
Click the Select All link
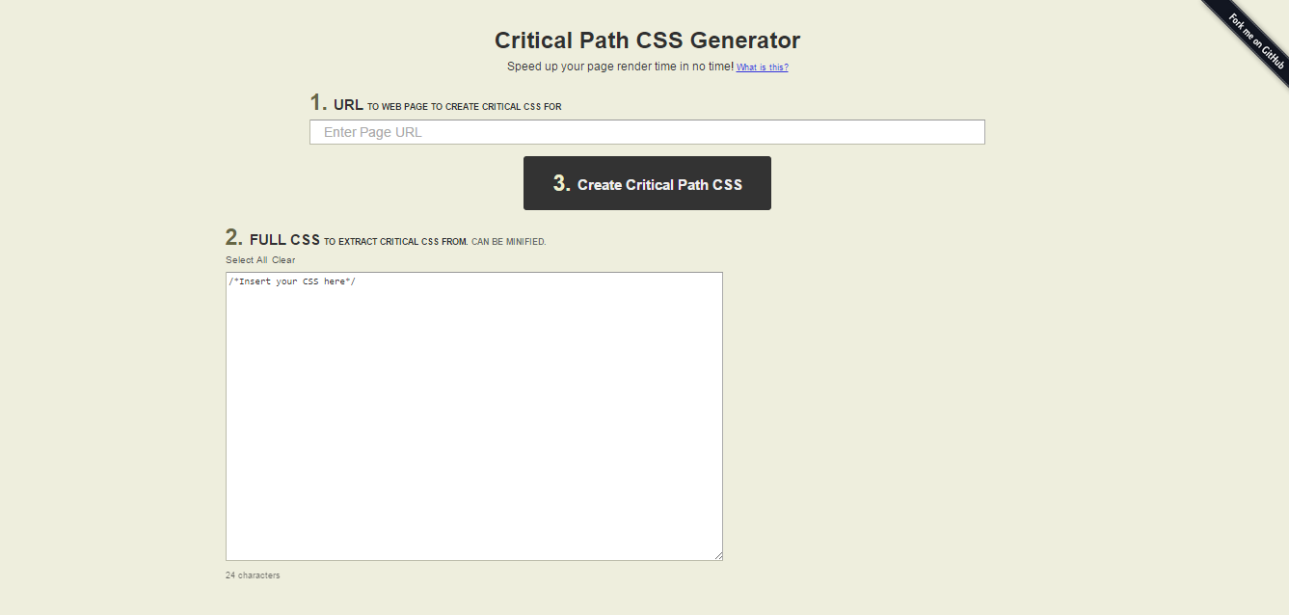click(x=247, y=260)
